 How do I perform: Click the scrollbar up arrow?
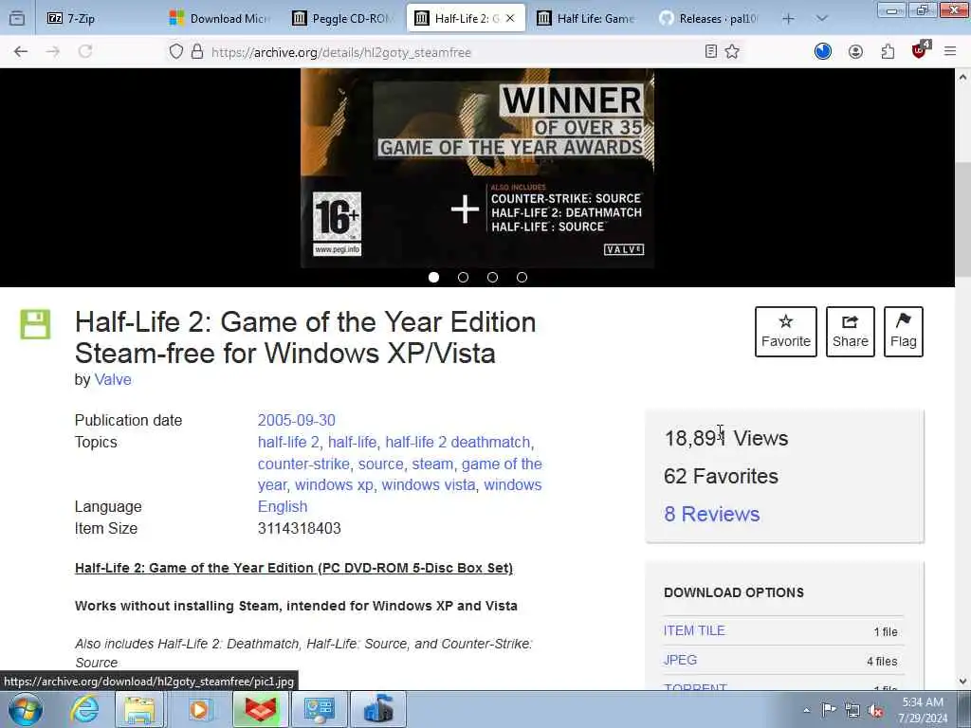963,77
